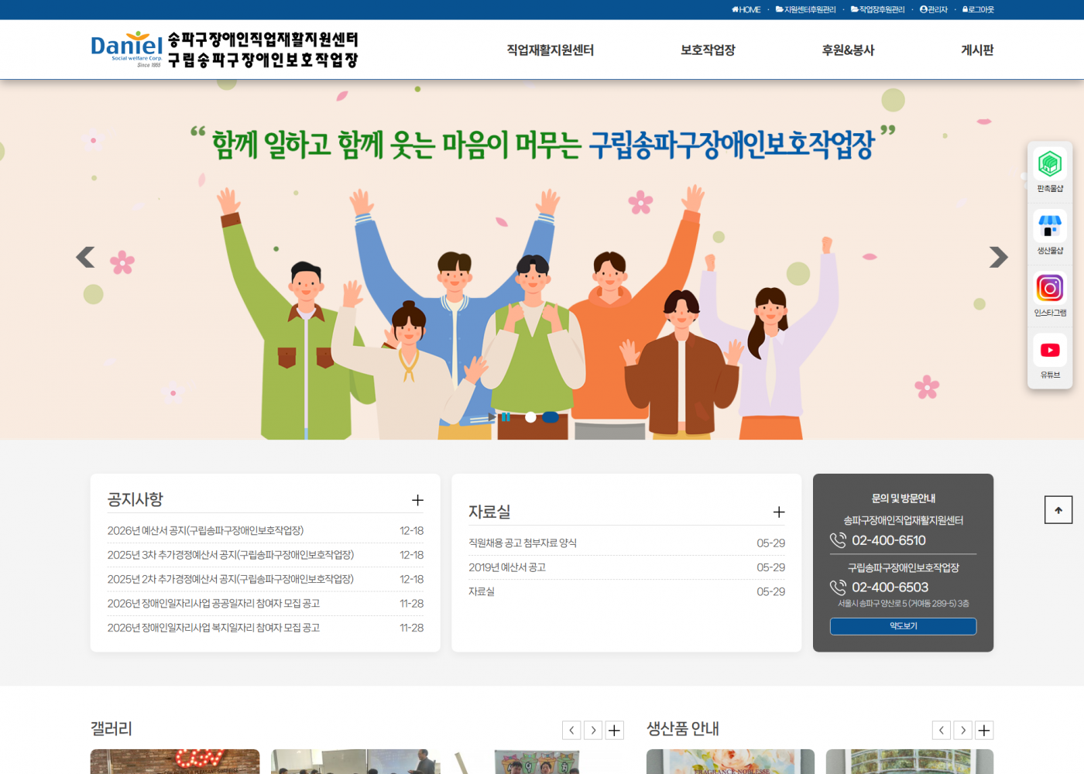This screenshot has height=774, width=1084.
Task: Click 로그아웃 in the top bar
Action: tap(978, 9)
